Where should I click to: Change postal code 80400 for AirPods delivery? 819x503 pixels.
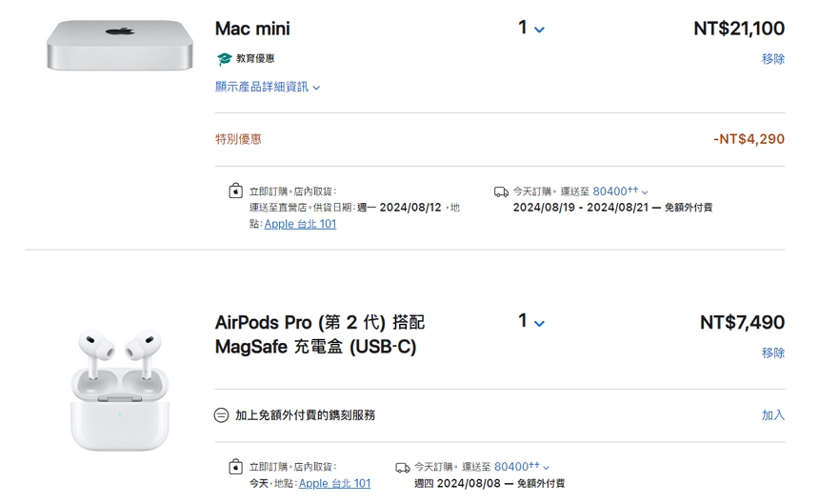(522, 467)
